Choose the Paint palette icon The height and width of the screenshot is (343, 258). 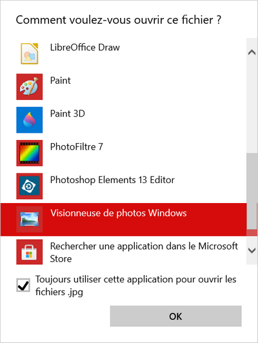pos(29,86)
